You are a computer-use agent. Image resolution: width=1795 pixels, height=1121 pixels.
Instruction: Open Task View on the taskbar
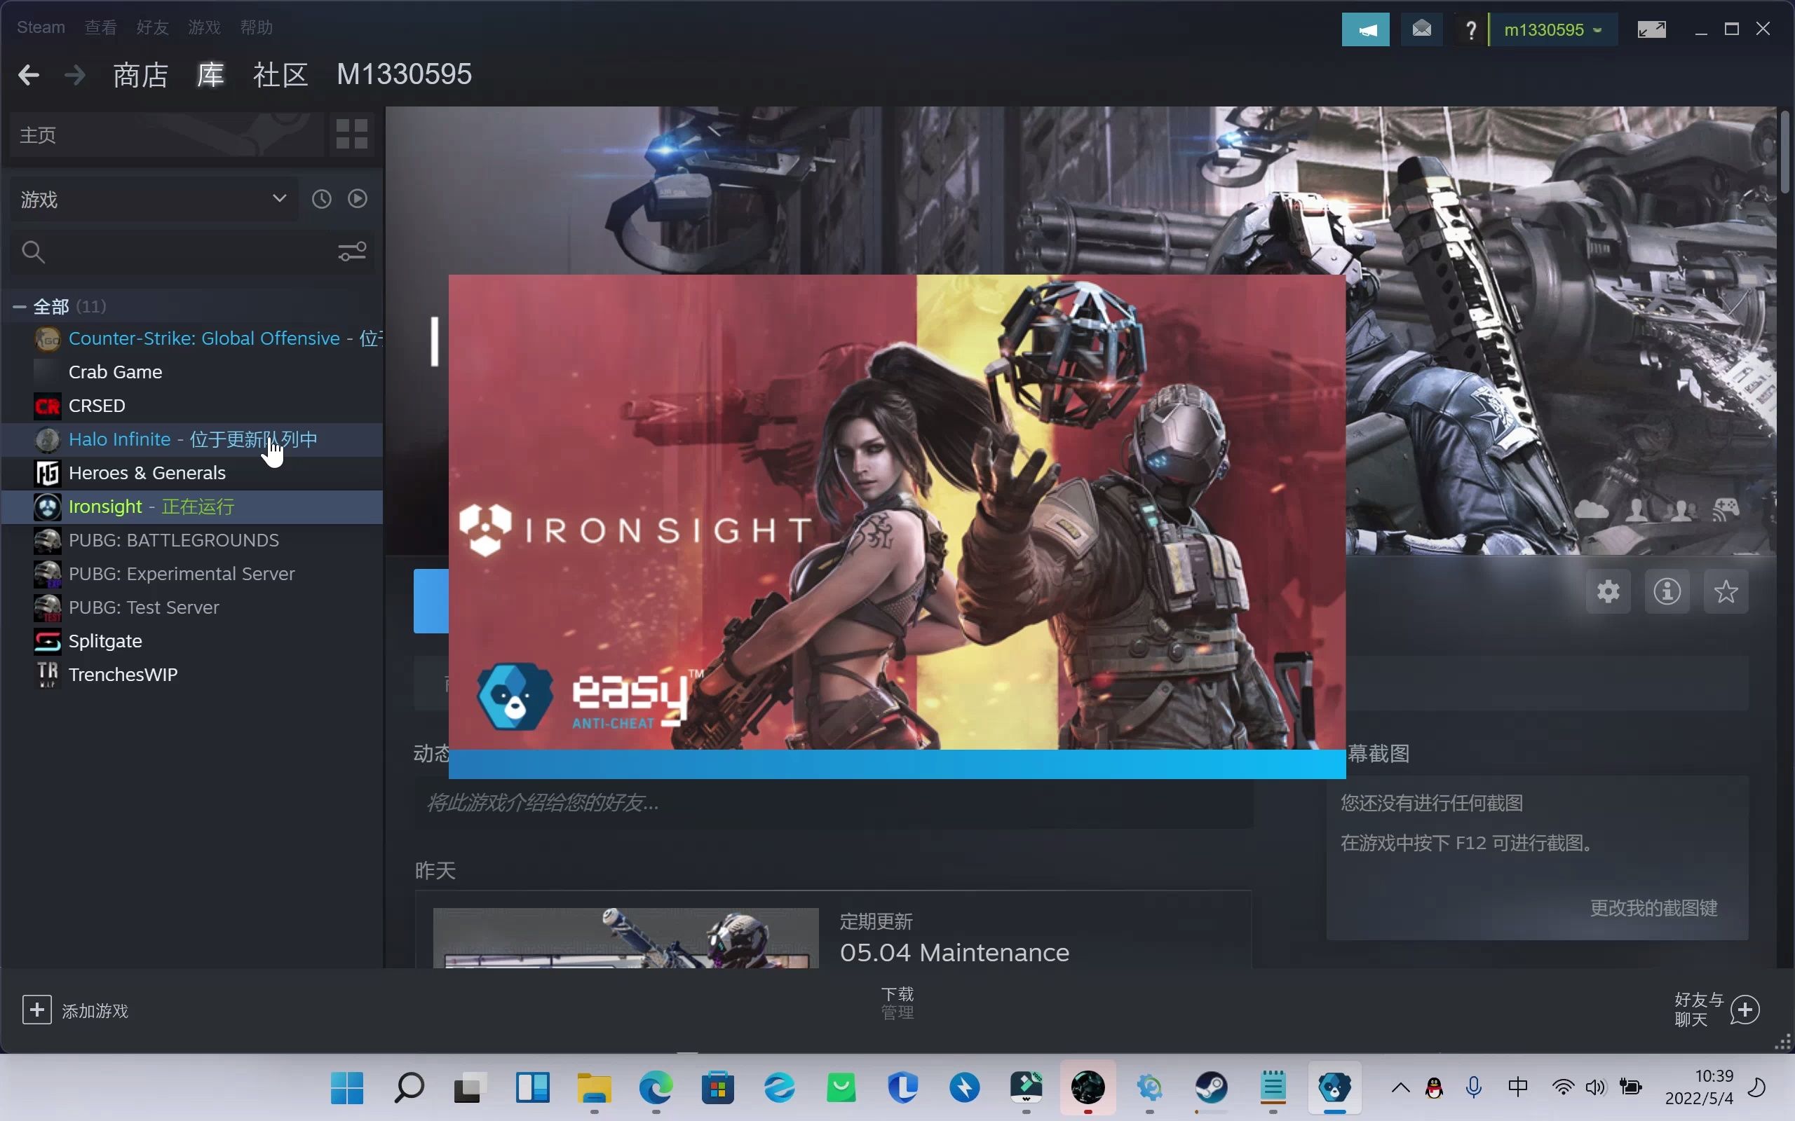pos(470,1088)
